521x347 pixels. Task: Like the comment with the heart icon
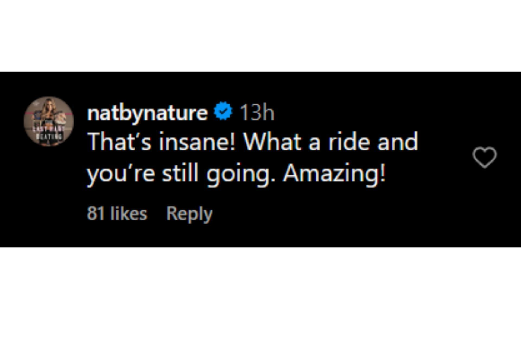pos(484,157)
